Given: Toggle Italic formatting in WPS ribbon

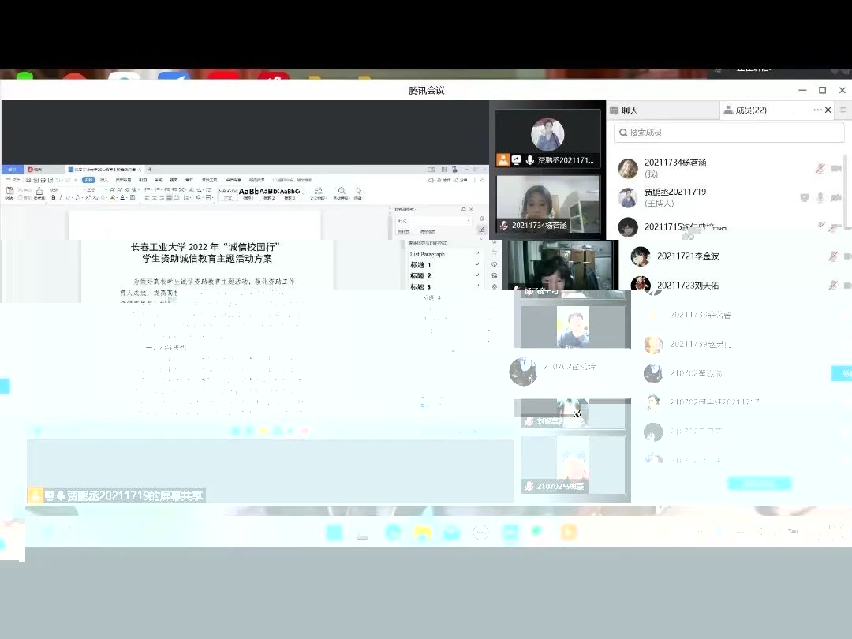Looking at the screenshot, I should (60, 197).
